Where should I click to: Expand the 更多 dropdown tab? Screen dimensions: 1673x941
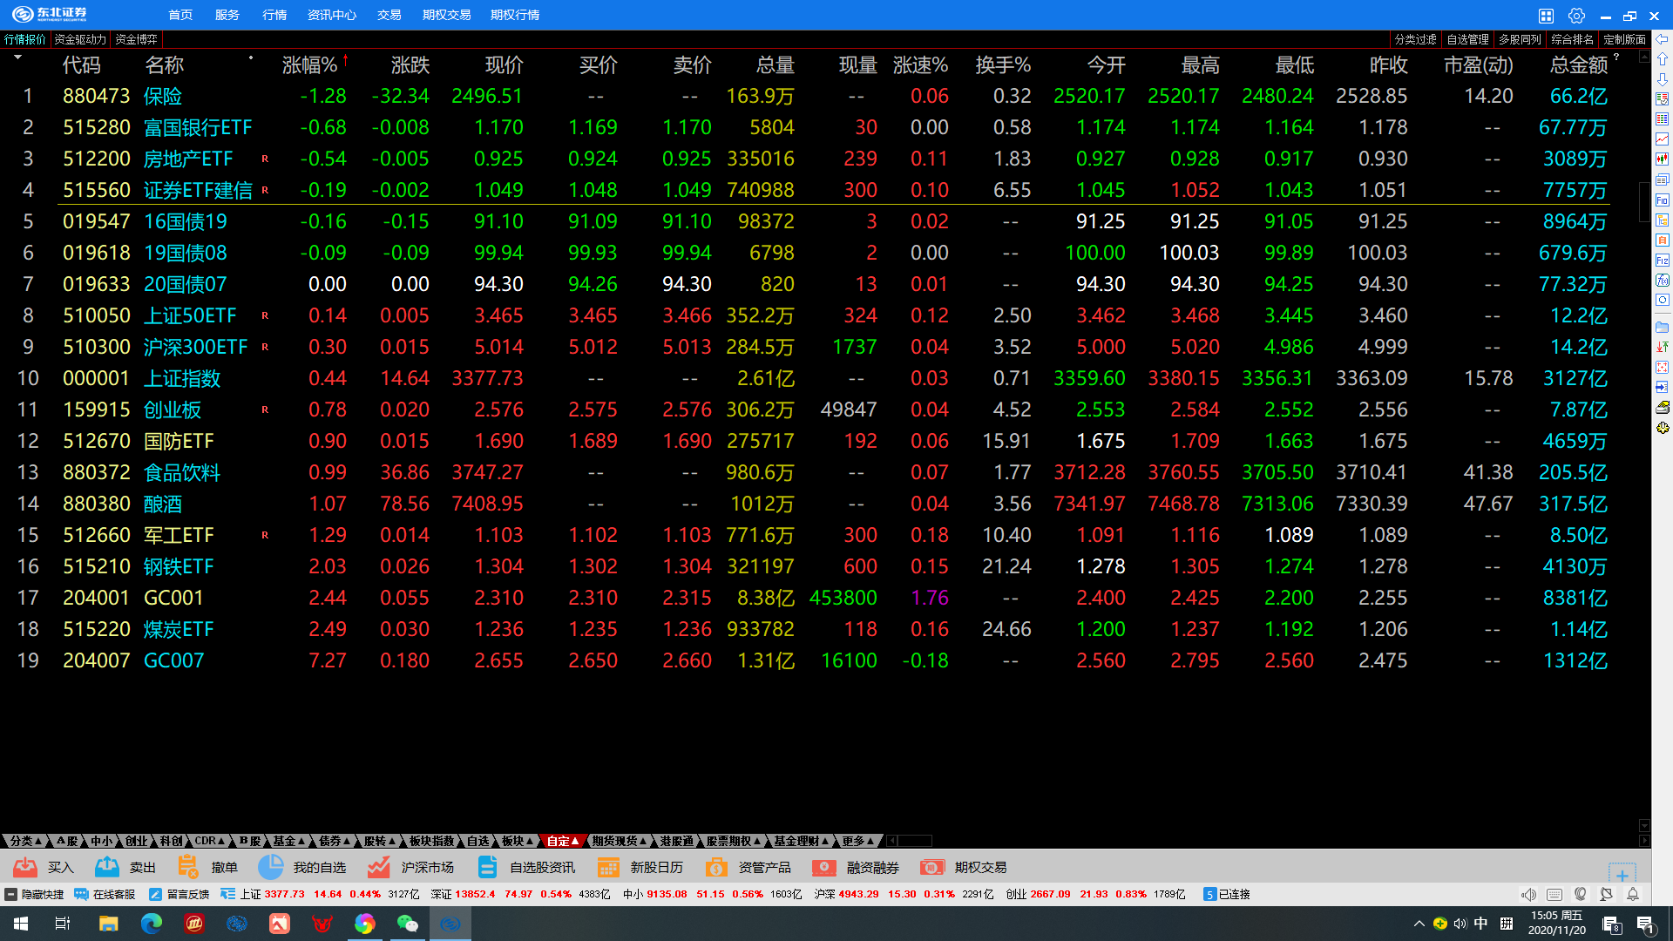coord(857,841)
